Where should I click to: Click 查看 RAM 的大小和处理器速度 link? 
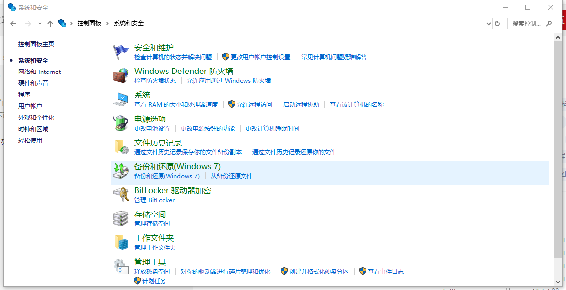[x=176, y=105]
